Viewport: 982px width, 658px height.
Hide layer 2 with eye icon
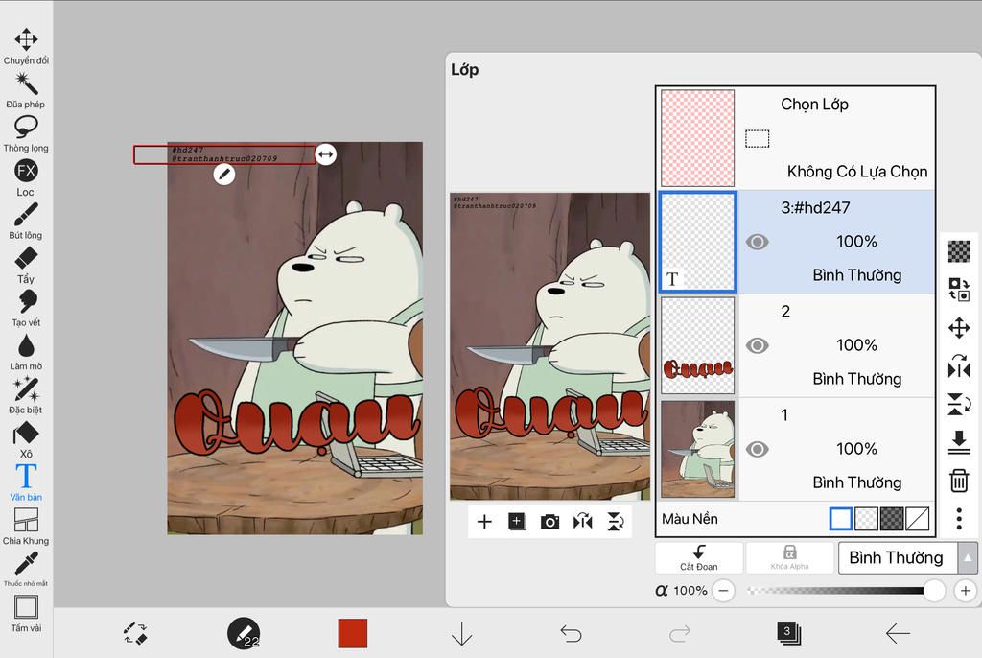click(758, 345)
